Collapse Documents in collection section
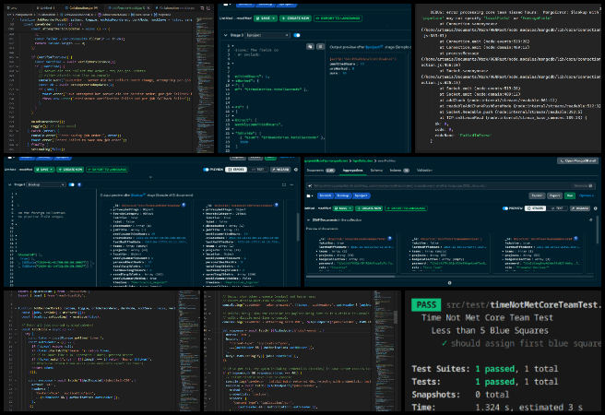605x415 pixels. (308, 219)
